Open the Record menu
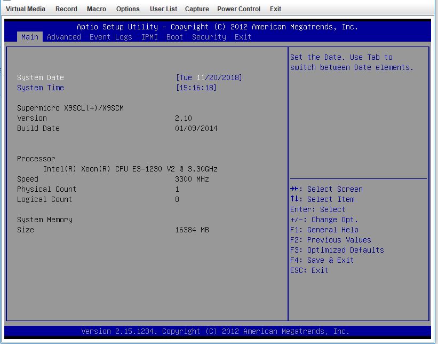Screen dimensions: 438x344 tap(66, 9)
